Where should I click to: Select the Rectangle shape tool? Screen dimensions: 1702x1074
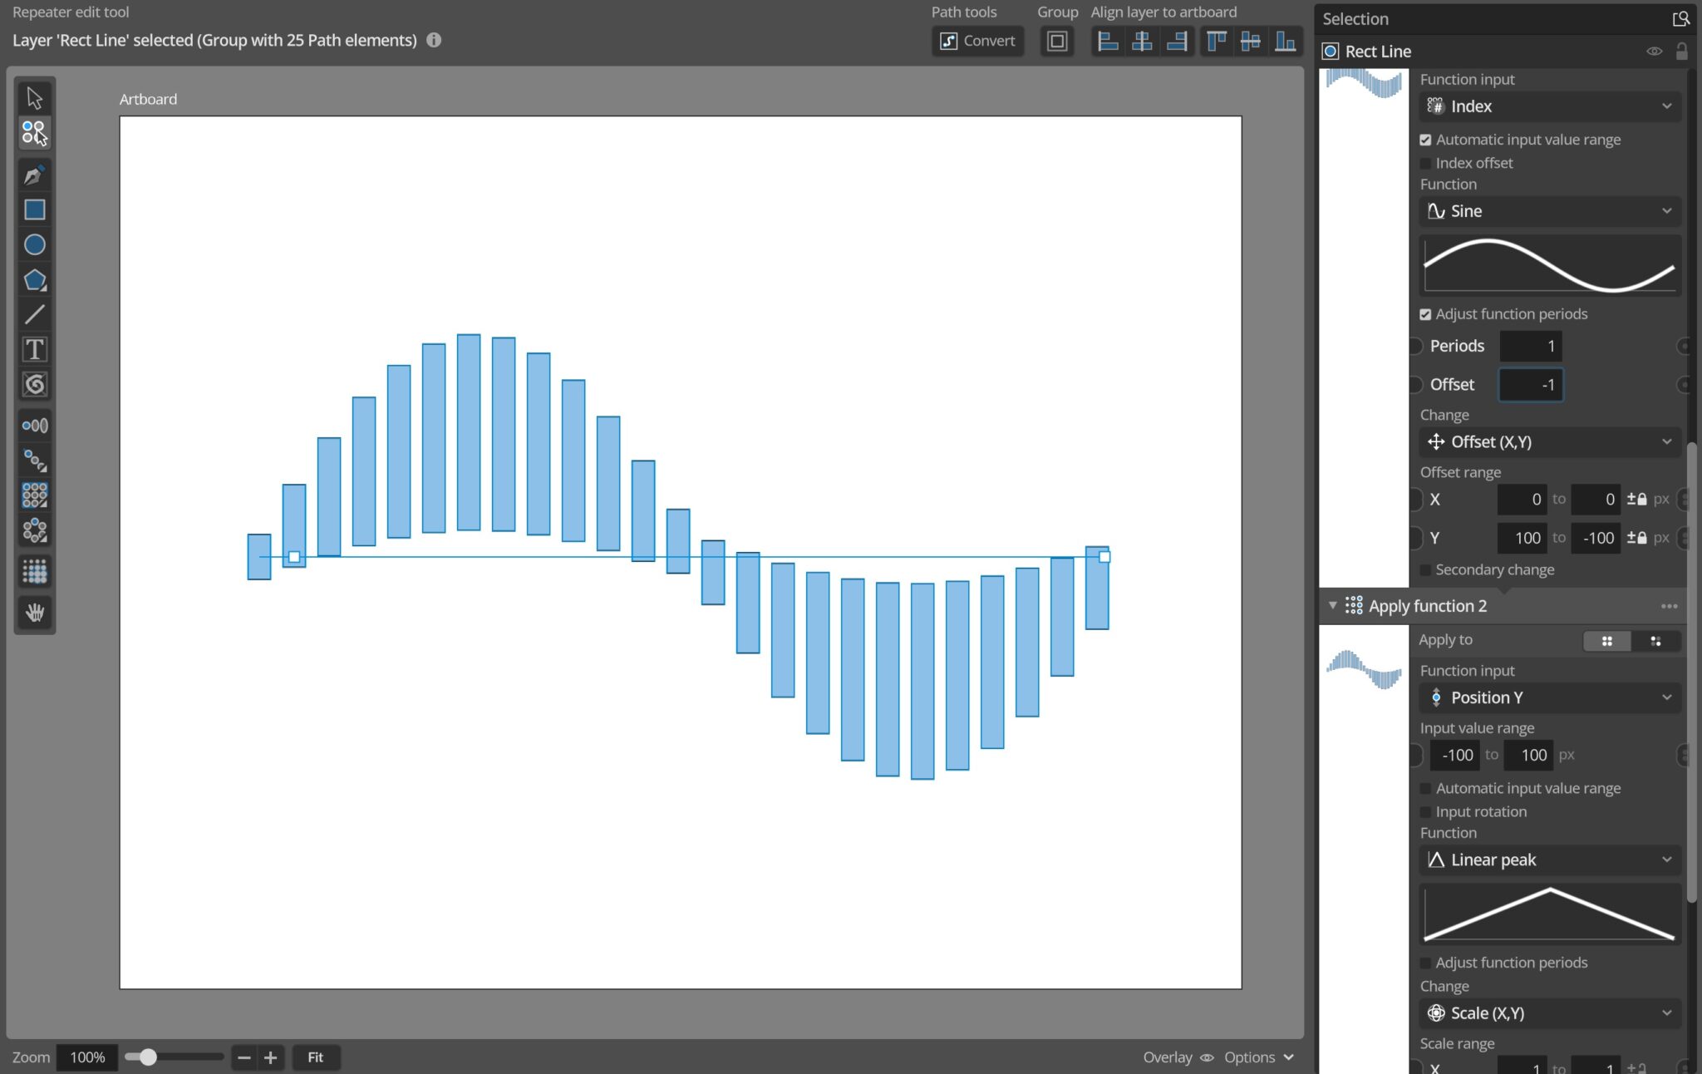[x=34, y=209]
